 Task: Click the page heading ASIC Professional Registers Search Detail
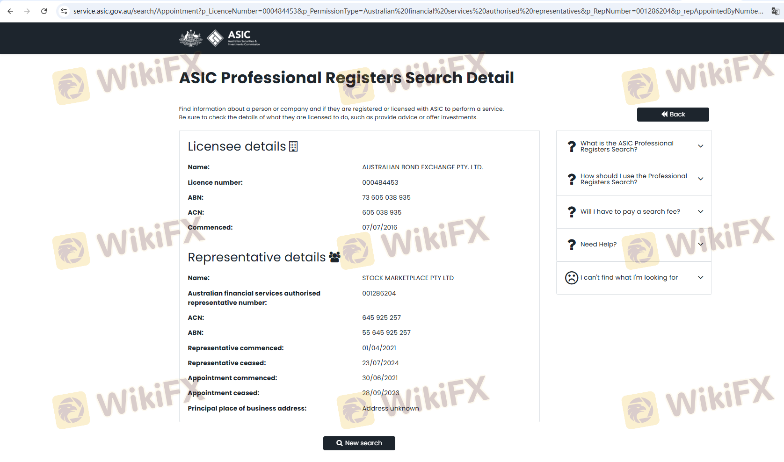click(x=347, y=78)
